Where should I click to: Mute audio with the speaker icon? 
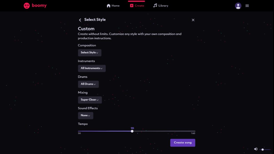(256, 149)
